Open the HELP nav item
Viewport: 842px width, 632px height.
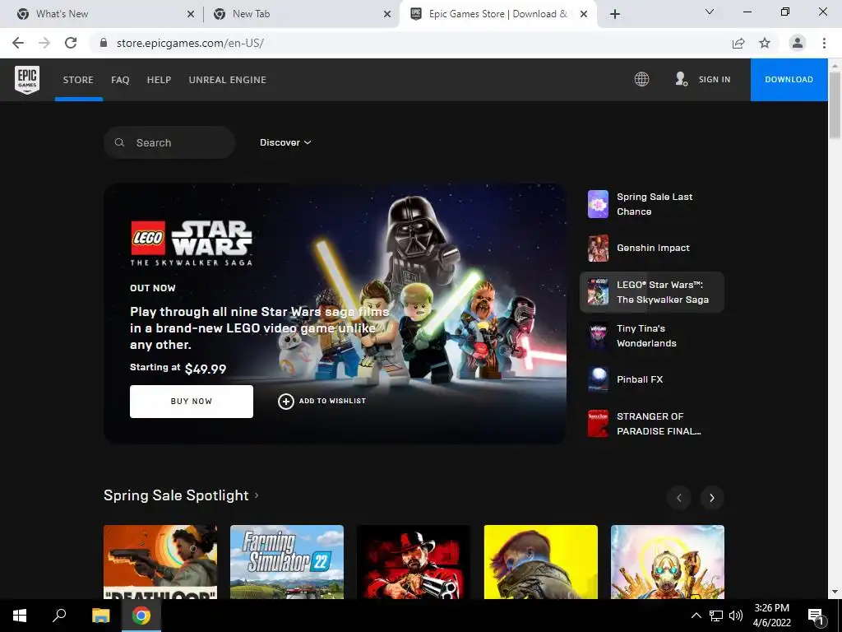[x=159, y=80]
